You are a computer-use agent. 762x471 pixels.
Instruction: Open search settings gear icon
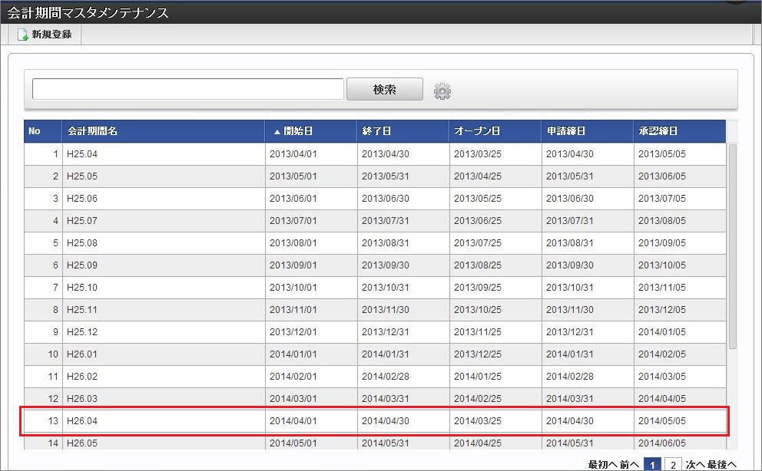coord(442,91)
